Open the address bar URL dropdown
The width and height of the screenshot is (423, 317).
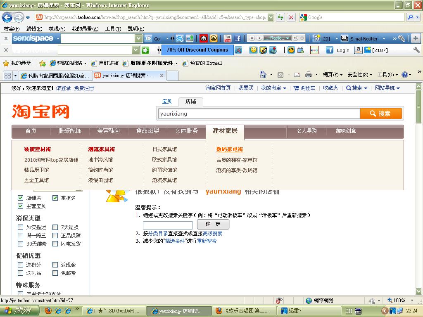(271, 17)
